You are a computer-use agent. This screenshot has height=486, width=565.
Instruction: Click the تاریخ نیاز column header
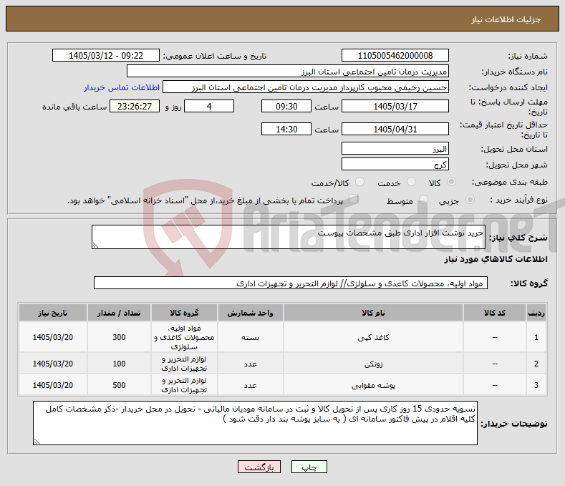pos(53,313)
